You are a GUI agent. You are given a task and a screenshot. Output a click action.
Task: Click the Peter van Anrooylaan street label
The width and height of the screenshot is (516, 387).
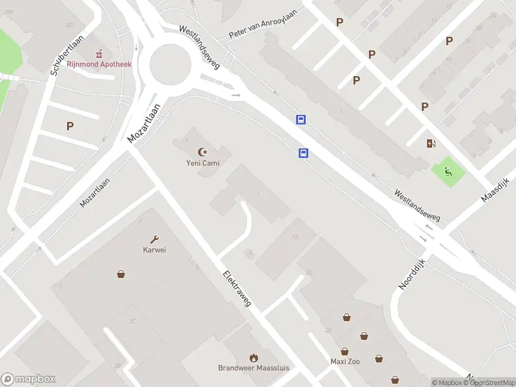coord(263,24)
